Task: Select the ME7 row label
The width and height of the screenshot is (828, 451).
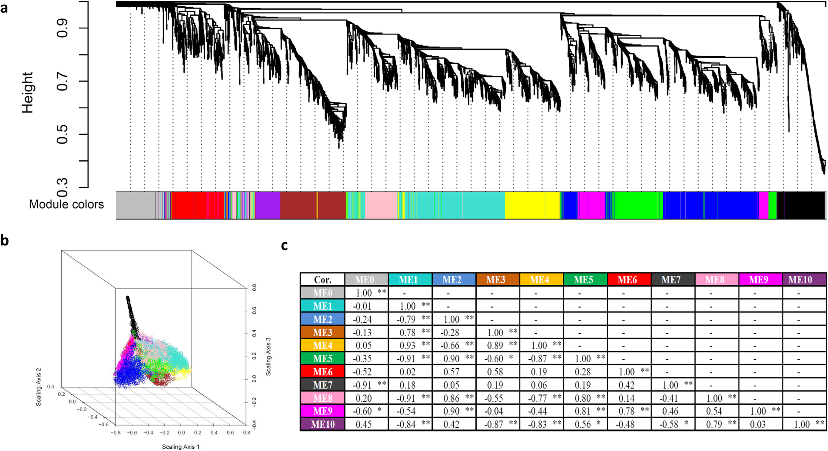Action: (323, 385)
